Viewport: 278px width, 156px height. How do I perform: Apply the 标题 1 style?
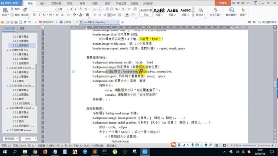pos(159,12)
